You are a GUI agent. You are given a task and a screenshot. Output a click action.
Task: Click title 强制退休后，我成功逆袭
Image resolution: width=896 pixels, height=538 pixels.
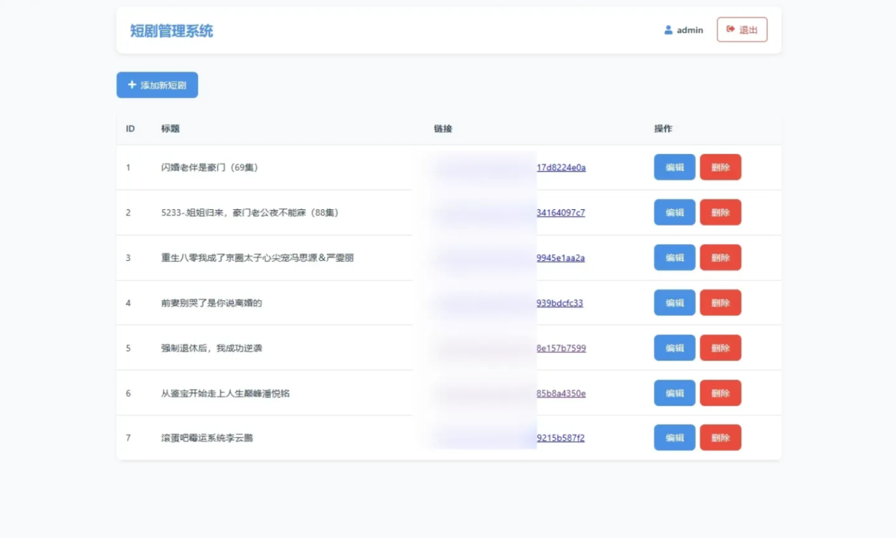[x=211, y=348]
